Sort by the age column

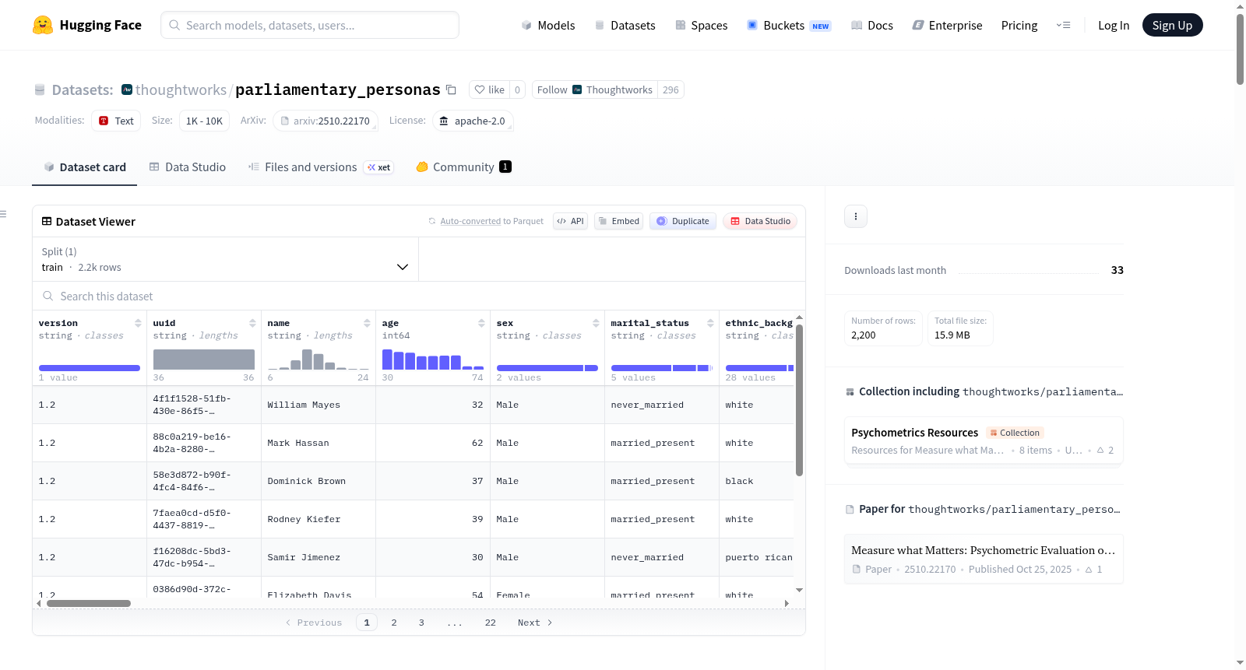(481, 323)
